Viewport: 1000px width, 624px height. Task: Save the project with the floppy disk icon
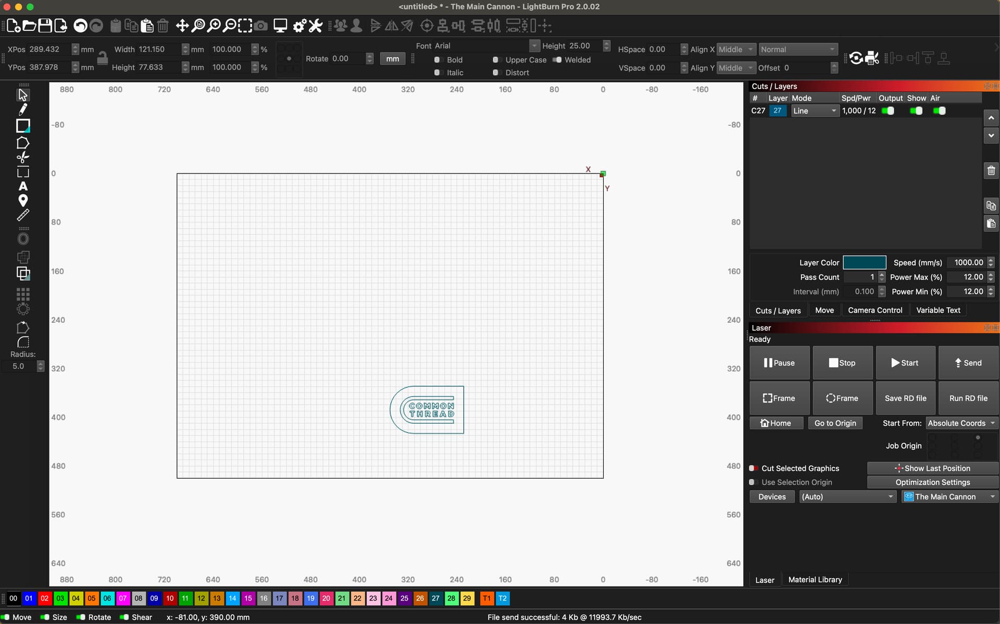(45, 26)
